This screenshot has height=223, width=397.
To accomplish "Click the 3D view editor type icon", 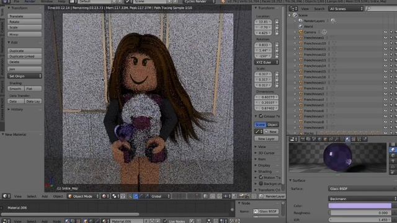I will pos(6,196).
